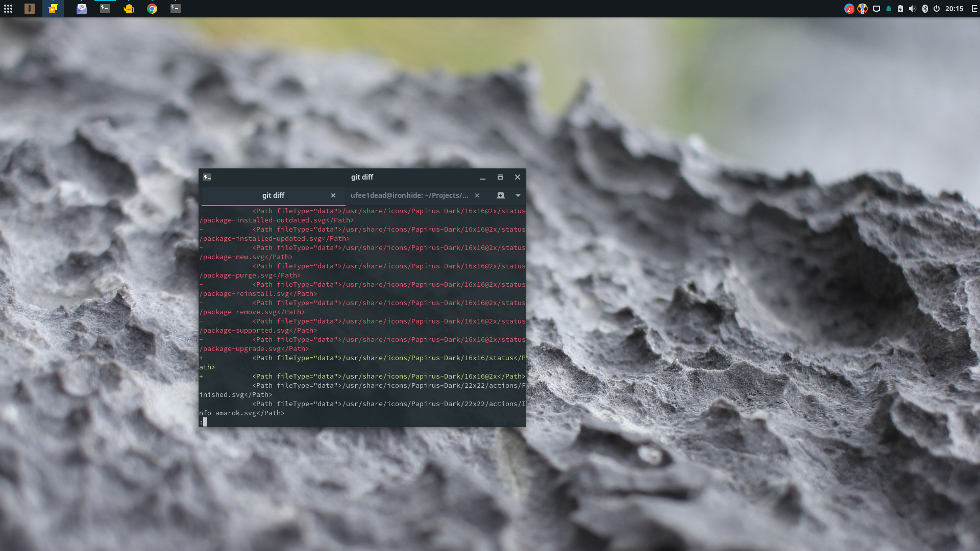The height and width of the screenshot is (551, 980).
Task: Click the text inished.svg</Path>
Action: click(235, 395)
